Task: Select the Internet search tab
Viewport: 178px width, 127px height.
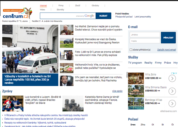Action: tap(43, 5)
